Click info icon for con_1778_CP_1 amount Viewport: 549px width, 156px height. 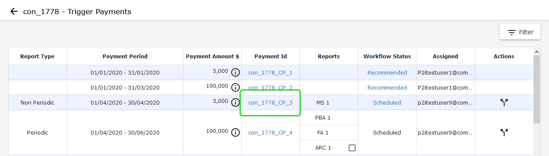235,72
